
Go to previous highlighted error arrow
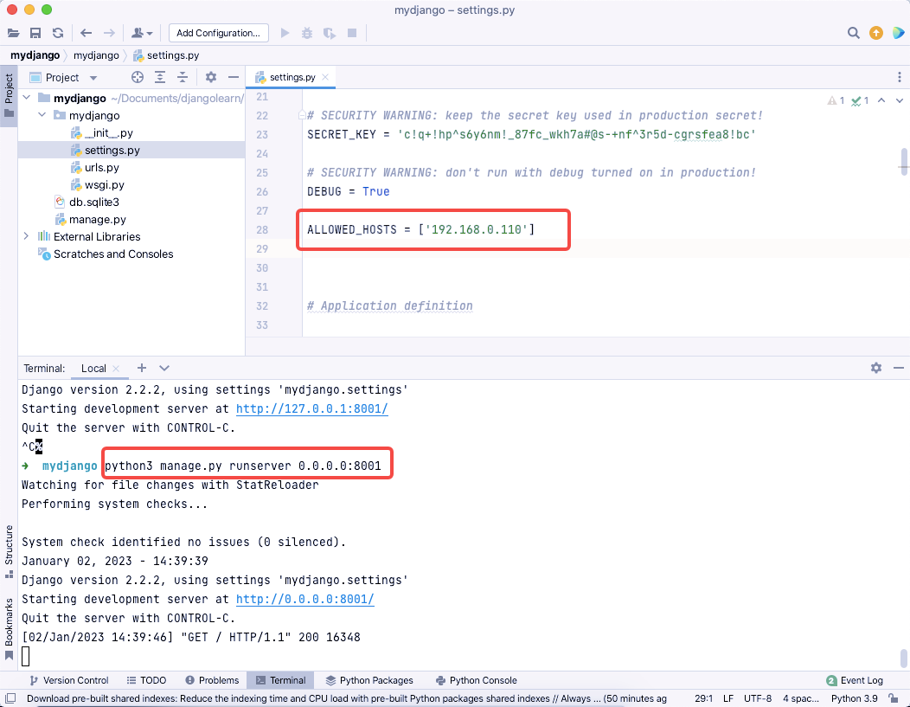(881, 100)
